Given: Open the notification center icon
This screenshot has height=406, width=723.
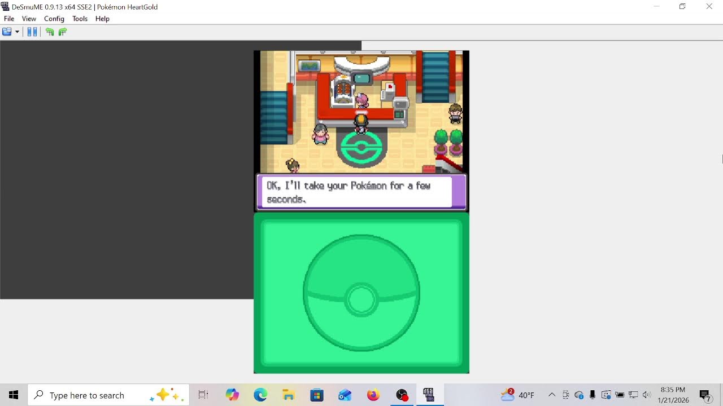Looking at the screenshot, I should [705, 395].
